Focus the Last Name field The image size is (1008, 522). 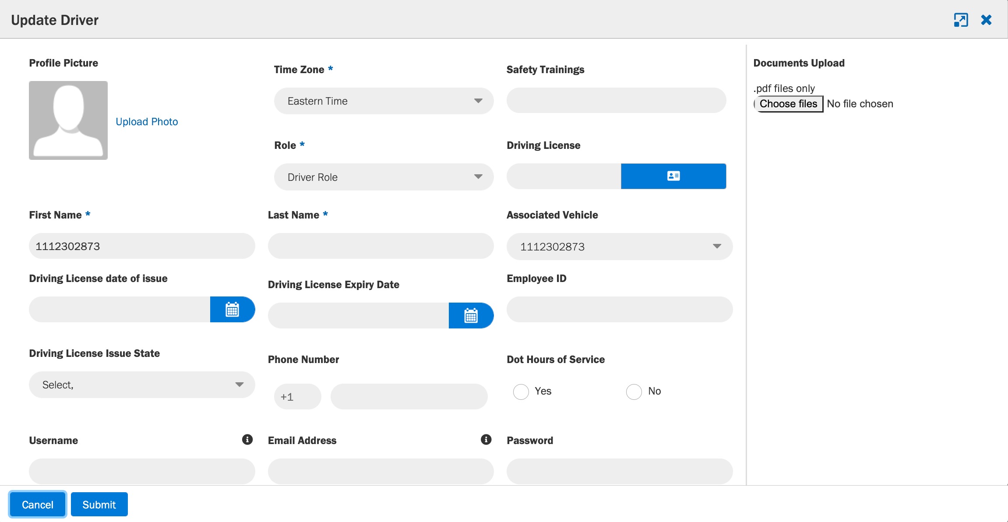tap(381, 246)
